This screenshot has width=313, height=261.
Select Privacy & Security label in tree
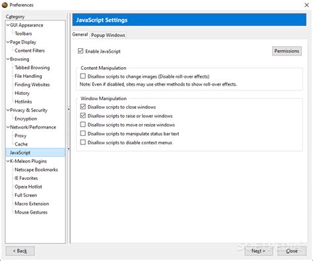click(28, 110)
